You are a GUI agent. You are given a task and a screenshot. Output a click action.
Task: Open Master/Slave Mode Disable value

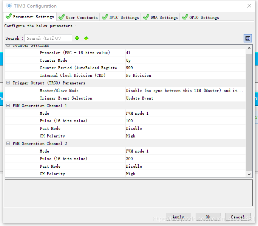click(185, 90)
